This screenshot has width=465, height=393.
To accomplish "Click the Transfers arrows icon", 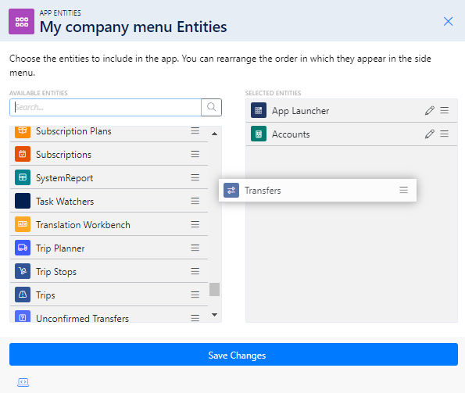I will tap(231, 191).
